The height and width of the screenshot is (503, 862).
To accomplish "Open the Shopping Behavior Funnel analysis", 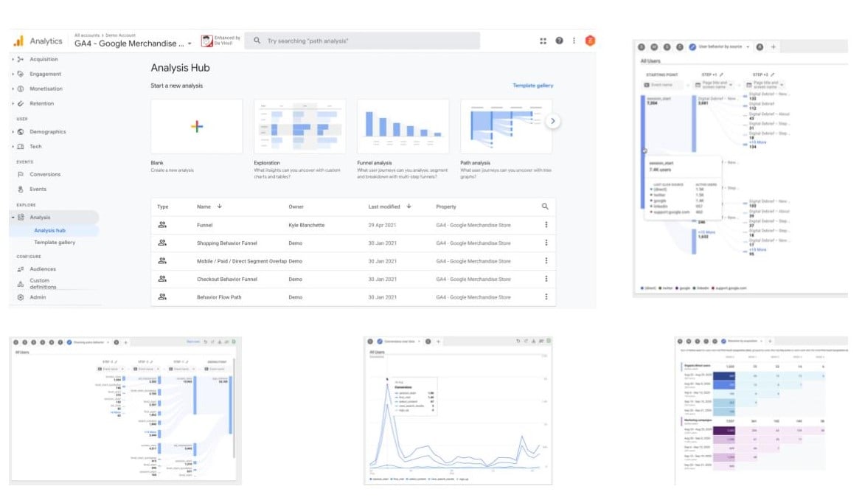I will click(226, 243).
